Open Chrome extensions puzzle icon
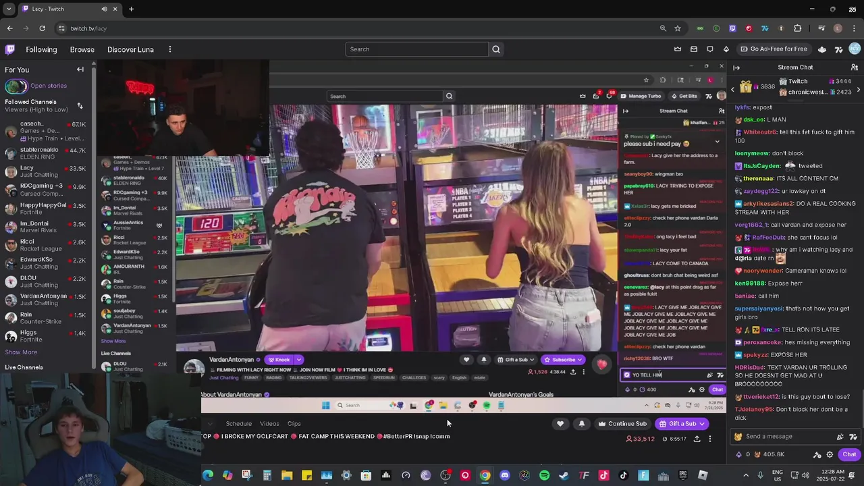864x486 pixels. pyautogui.click(x=798, y=28)
